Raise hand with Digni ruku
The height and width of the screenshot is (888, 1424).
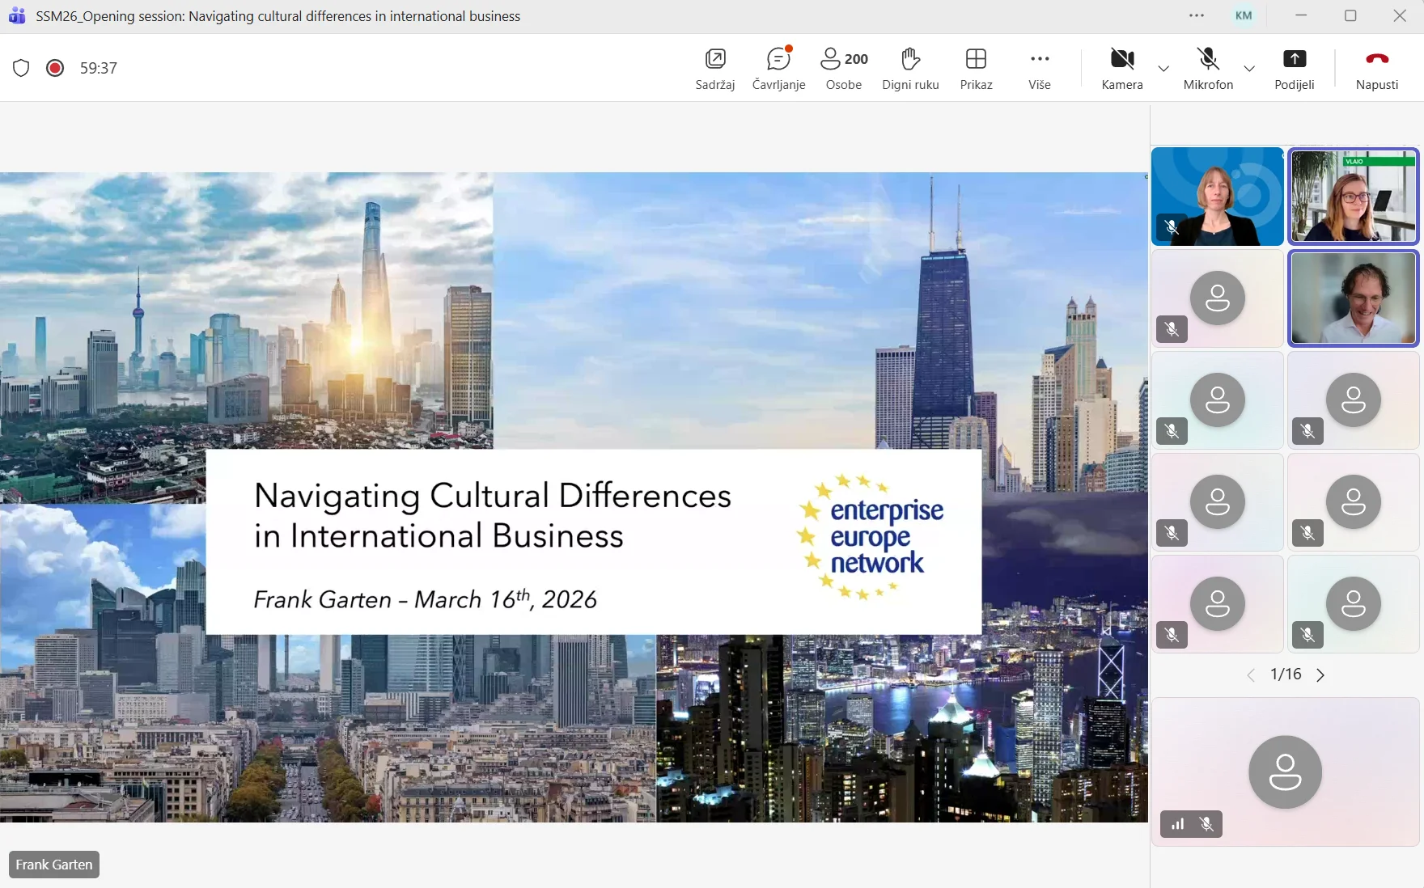click(x=910, y=68)
